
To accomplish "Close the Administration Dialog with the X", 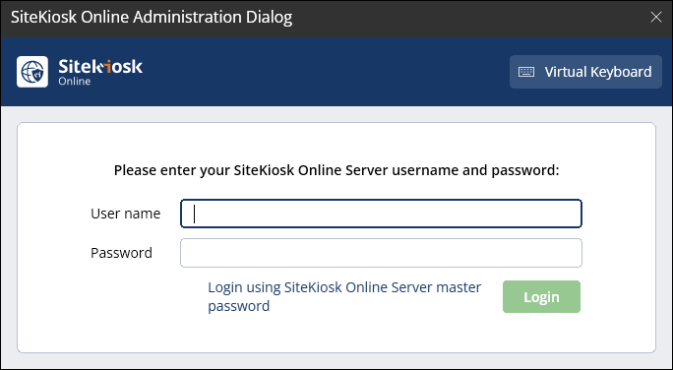I will click(x=656, y=17).
